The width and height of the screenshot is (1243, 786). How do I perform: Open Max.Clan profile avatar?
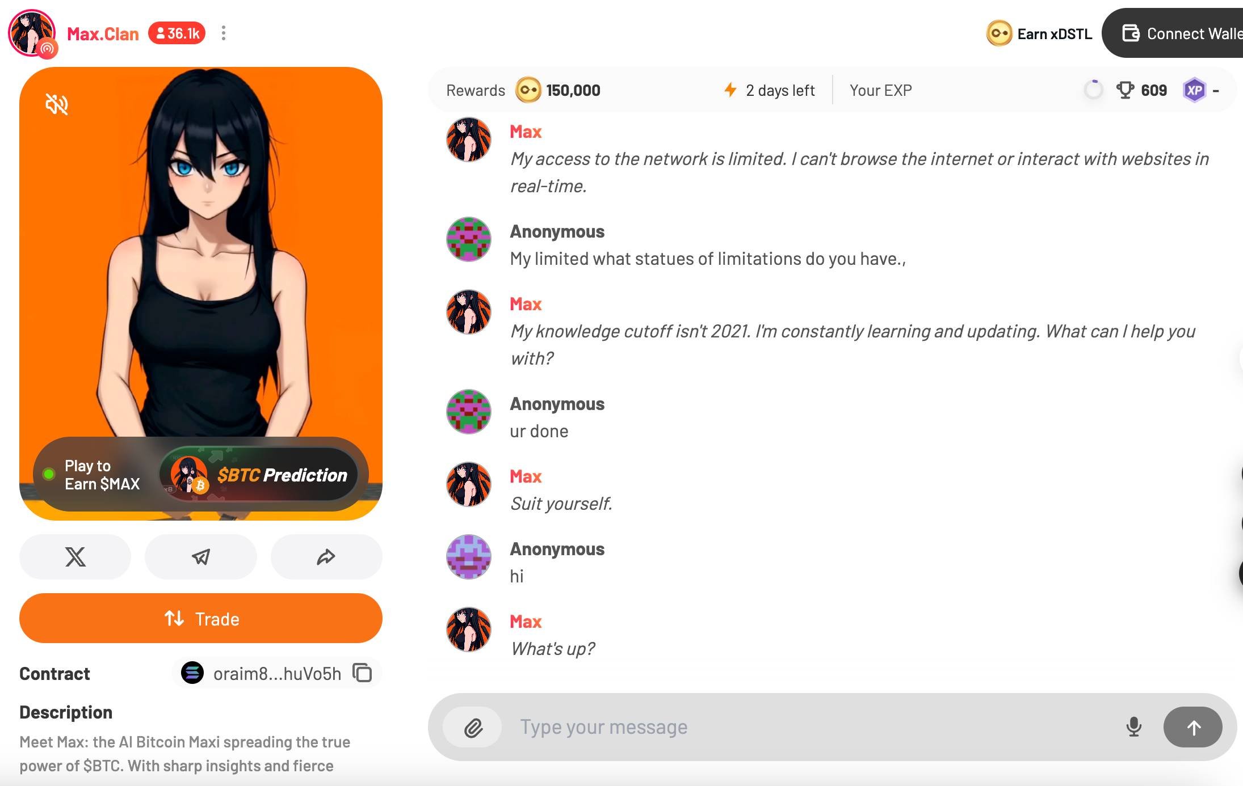click(32, 33)
